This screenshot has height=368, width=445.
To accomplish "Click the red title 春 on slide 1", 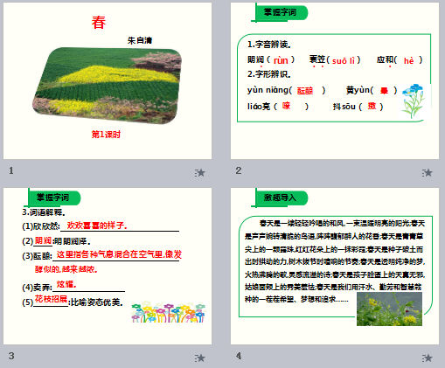I will (x=99, y=23).
